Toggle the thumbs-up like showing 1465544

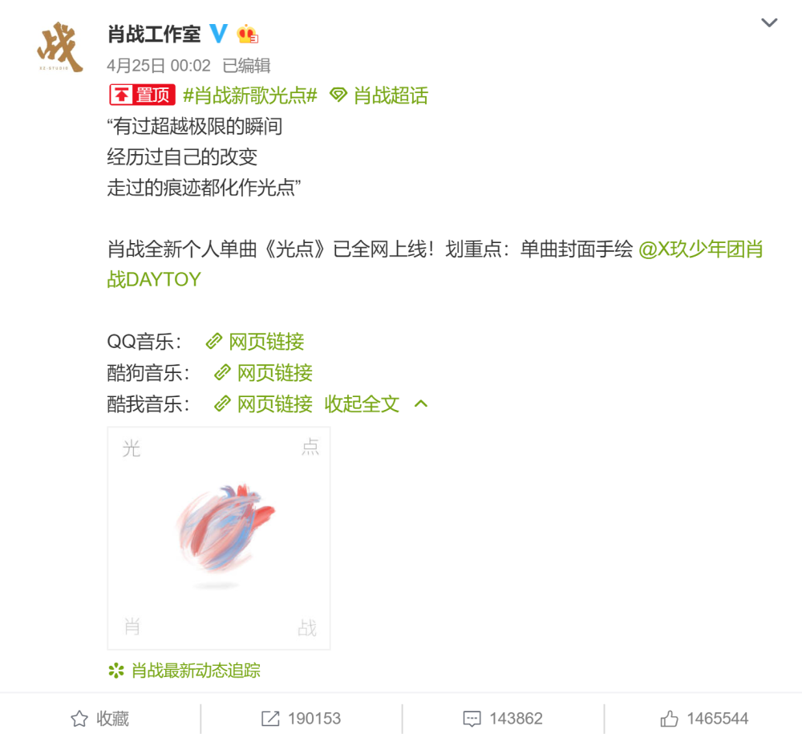[x=704, y=719]
